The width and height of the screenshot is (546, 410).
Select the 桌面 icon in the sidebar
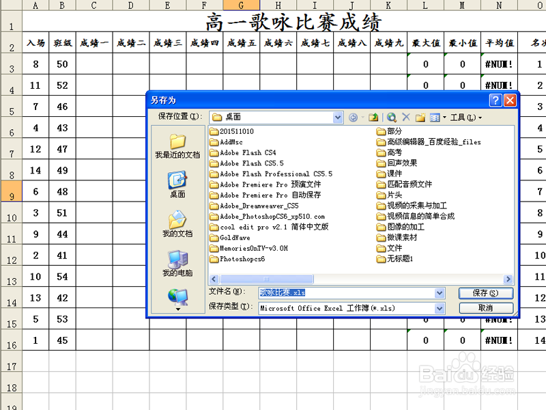[x=175, y=181]
